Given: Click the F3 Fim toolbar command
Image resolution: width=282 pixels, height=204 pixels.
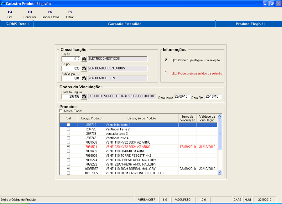Looking at the screenshot, I should click(10, 14).
